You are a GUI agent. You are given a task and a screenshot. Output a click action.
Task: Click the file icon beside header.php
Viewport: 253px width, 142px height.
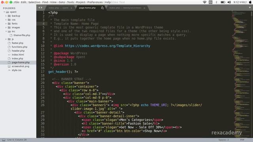[x=9, y=51]
